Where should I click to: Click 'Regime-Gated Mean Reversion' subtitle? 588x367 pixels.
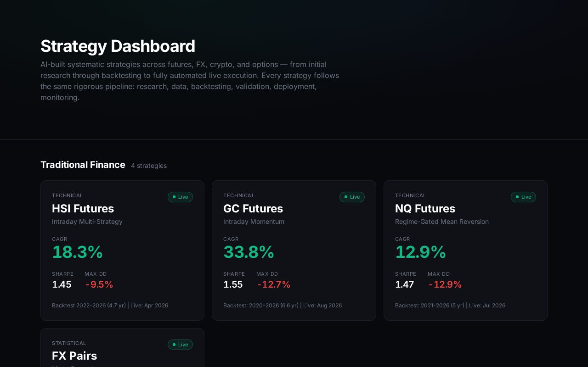pyautogui.click(x=442, y=222)
